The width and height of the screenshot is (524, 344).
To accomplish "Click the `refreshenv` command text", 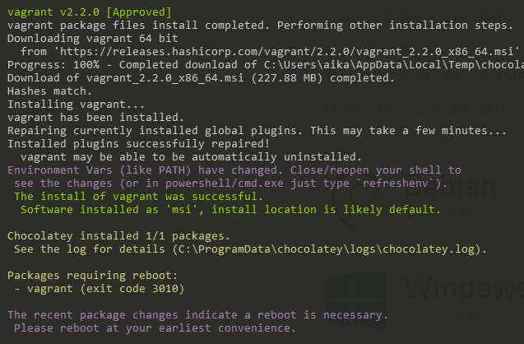I will click(396, 184).
